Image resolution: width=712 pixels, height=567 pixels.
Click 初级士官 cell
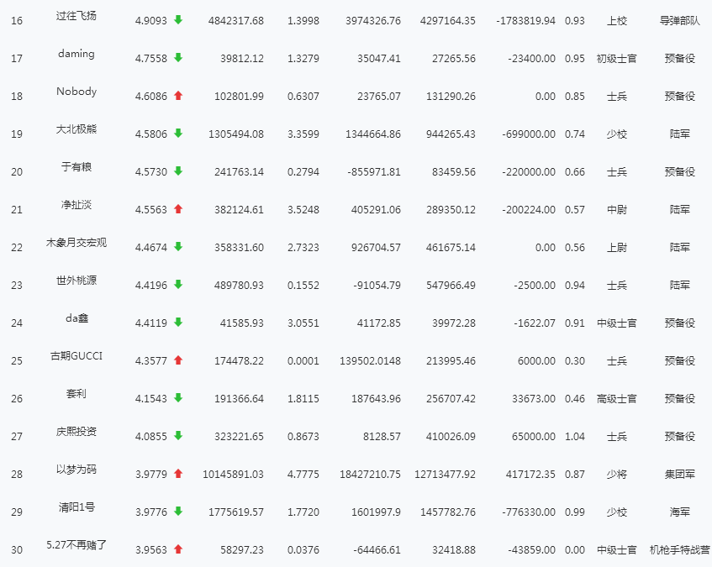[x=617, y=59]
